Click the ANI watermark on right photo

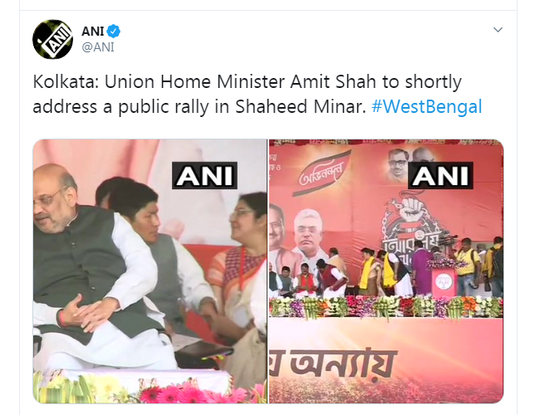coord(440,175)
